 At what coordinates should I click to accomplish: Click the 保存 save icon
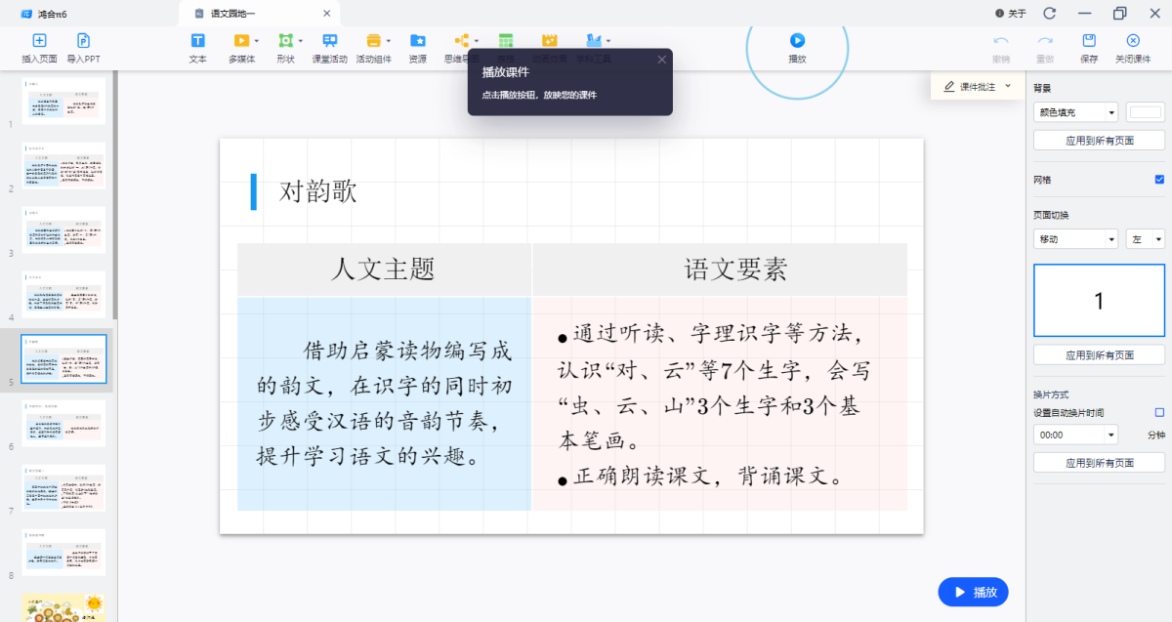click(x=1089, y=41)
